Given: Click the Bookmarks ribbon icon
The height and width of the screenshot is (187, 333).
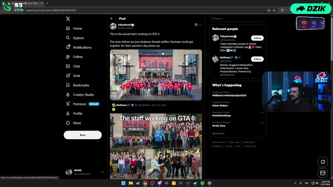Looking at the screenshot, I should coord(68,85).
